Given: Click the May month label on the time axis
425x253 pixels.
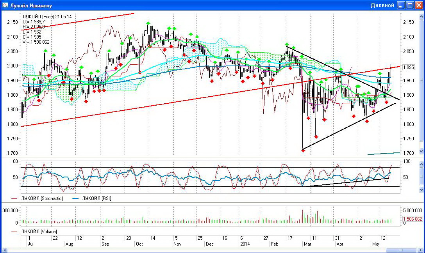Looking at the screenshot, I should point(376,244).
